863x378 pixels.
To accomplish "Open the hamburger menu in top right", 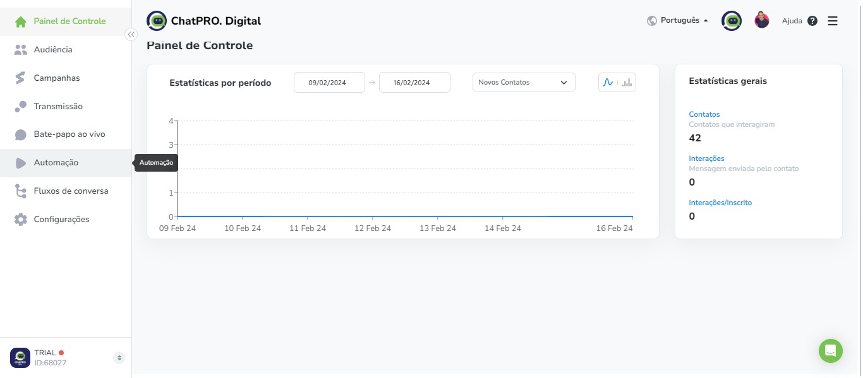I will point(833,21).
